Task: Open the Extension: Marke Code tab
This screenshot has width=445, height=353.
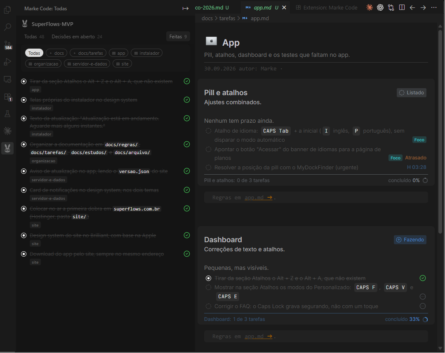Action: pos(327,8)
